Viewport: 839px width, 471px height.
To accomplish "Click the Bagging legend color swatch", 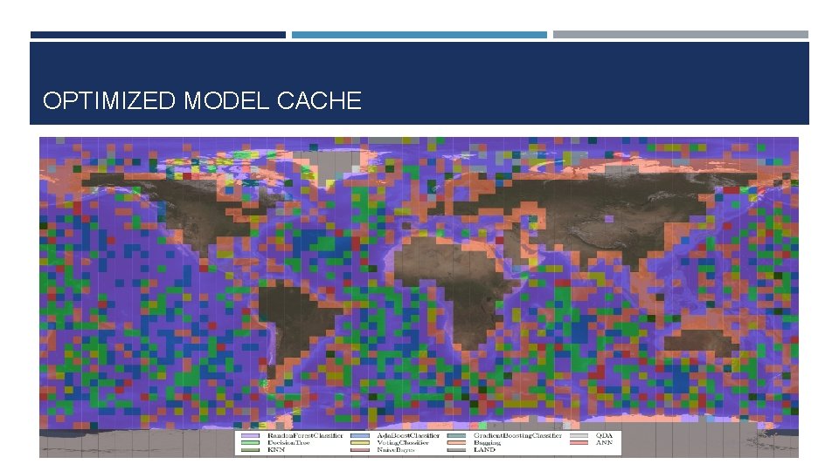I will [456, 443].
